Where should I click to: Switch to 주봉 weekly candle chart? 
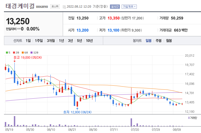159,41
